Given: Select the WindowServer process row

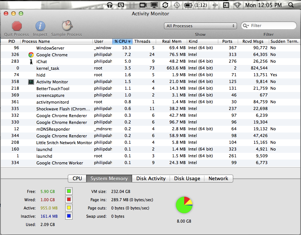Looking at the screenshot, I should pos(150,48).
